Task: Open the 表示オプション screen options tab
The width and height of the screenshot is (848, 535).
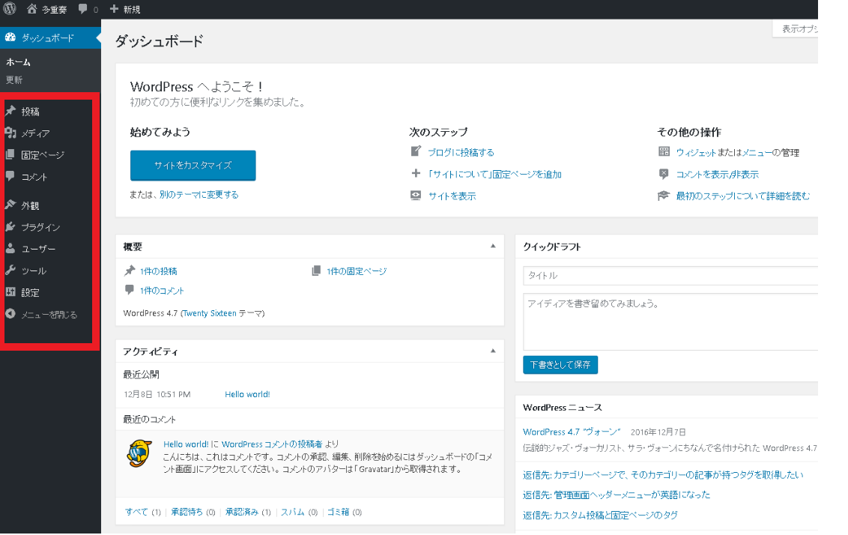Action: click(x=796, y=28)
